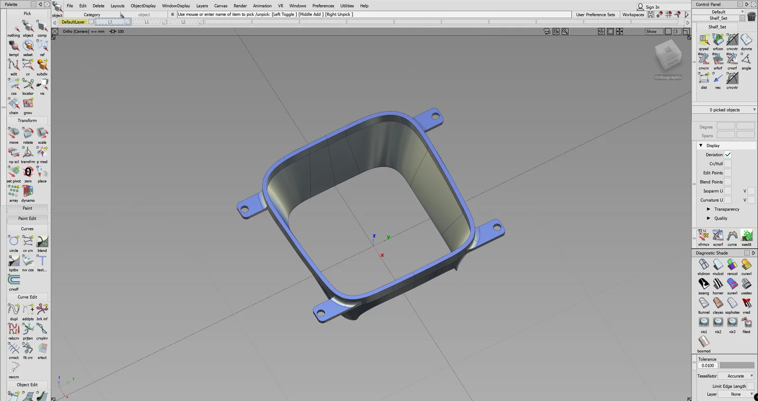
Task: Open the srfcon shelf tool
Action: coord(718,42)
